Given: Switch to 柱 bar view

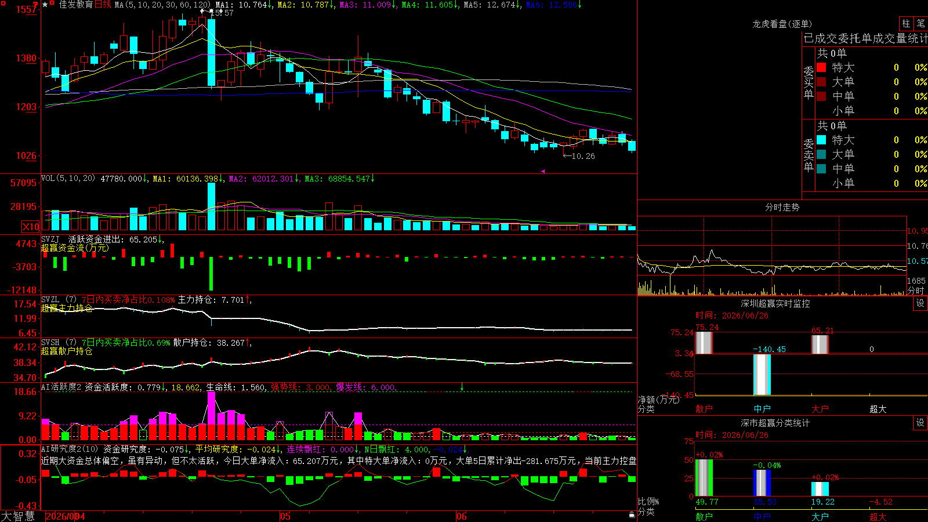Looking at the screenshot, I should pos(906,24).
